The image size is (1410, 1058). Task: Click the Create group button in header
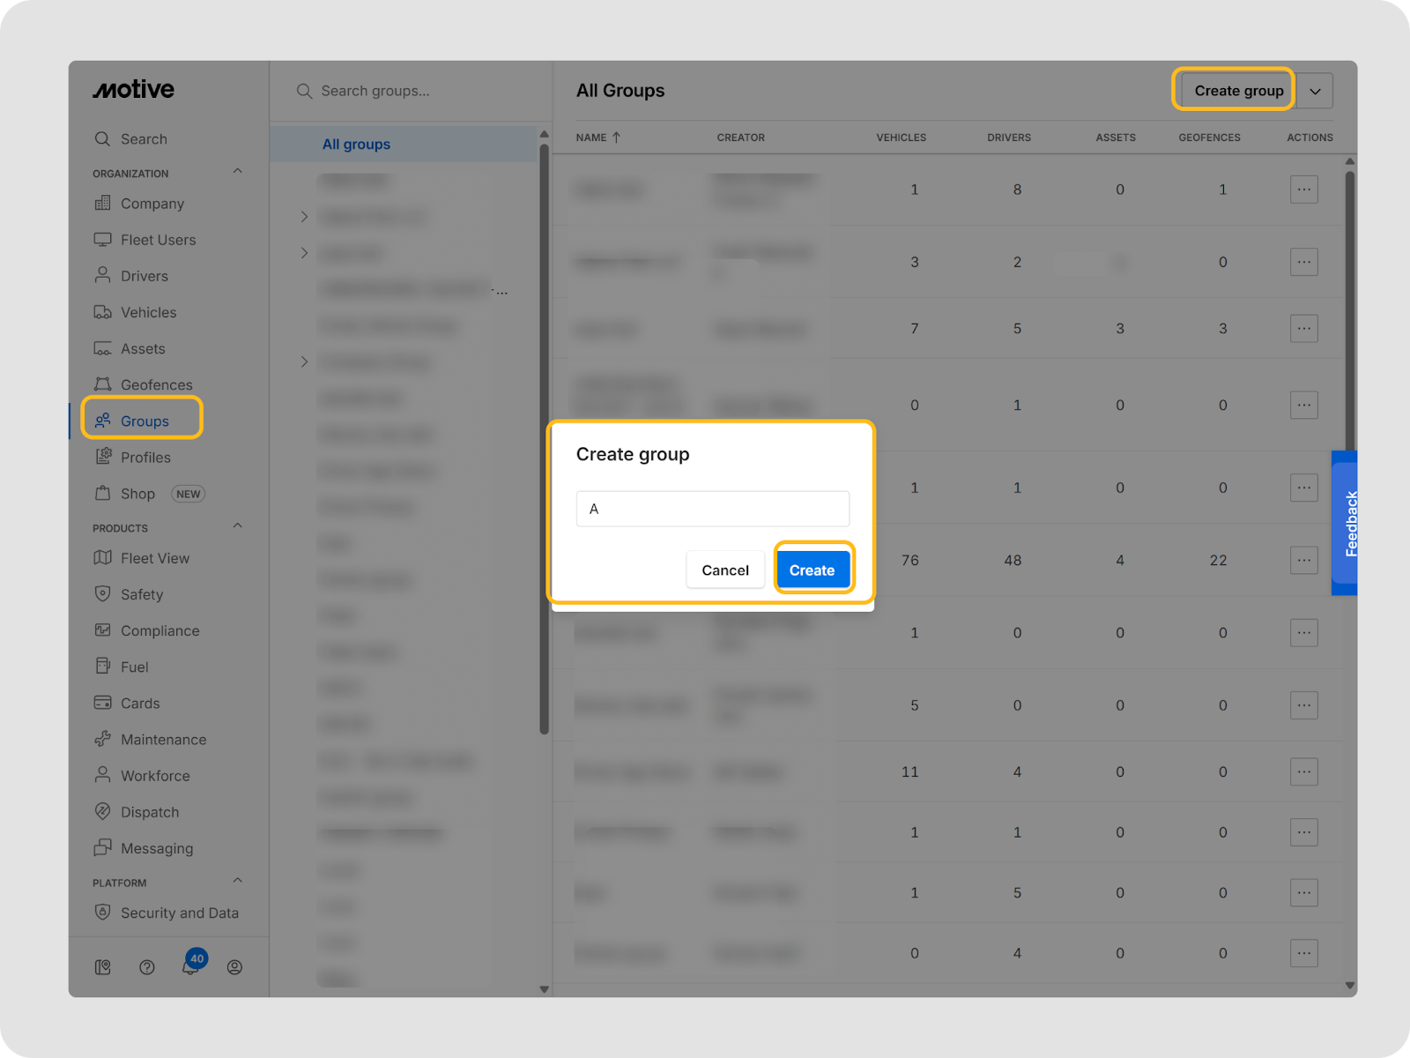click(1238, 91)
